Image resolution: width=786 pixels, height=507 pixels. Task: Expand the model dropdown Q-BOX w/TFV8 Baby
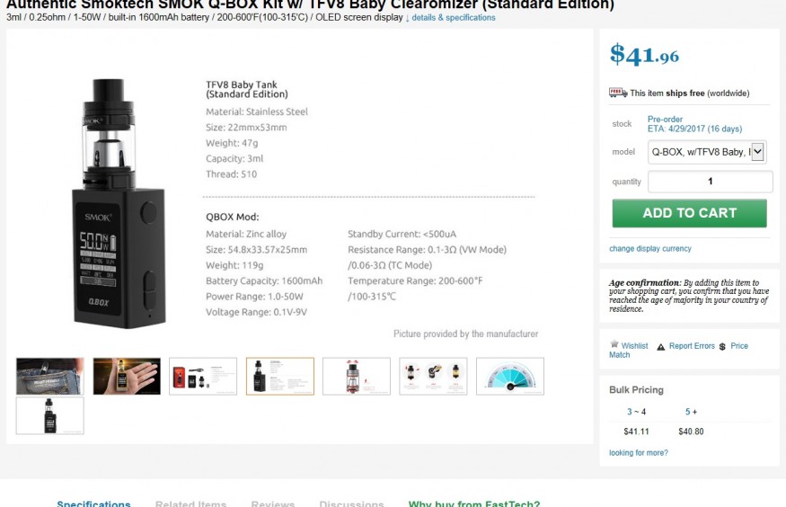(707, 152)
